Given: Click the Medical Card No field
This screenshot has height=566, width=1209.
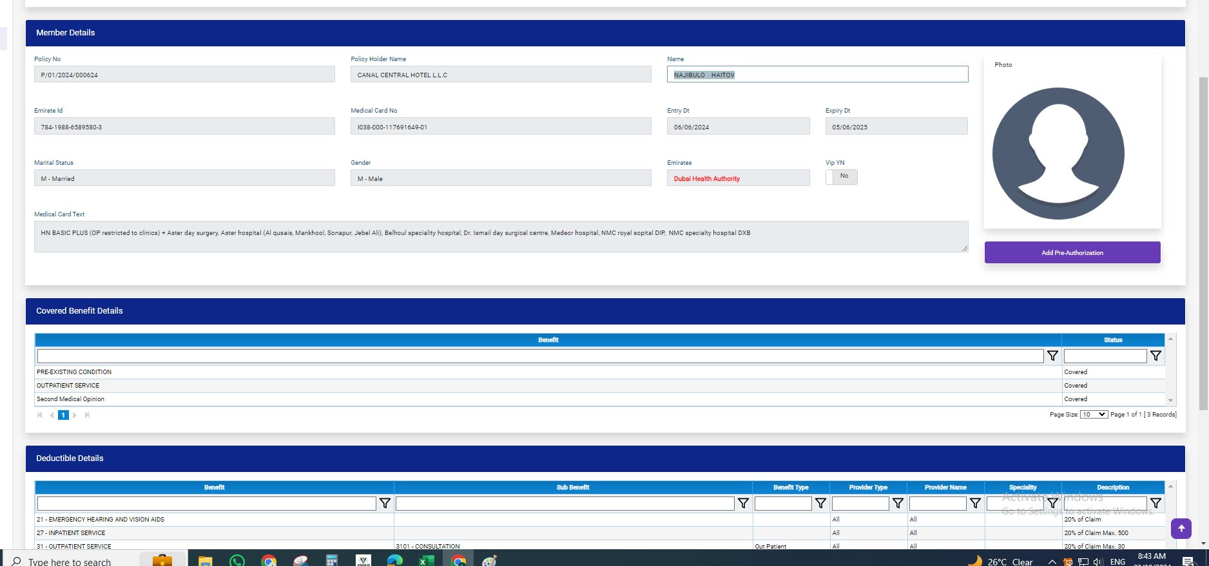Looking at the screenshot, I should pyautogui.click(x=501, y=126).
